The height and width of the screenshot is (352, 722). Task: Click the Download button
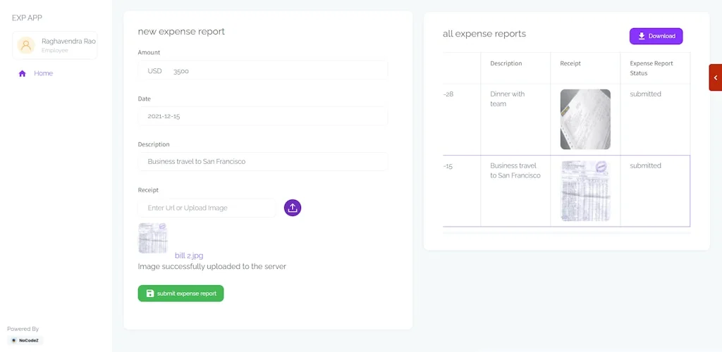click(656, 37)
